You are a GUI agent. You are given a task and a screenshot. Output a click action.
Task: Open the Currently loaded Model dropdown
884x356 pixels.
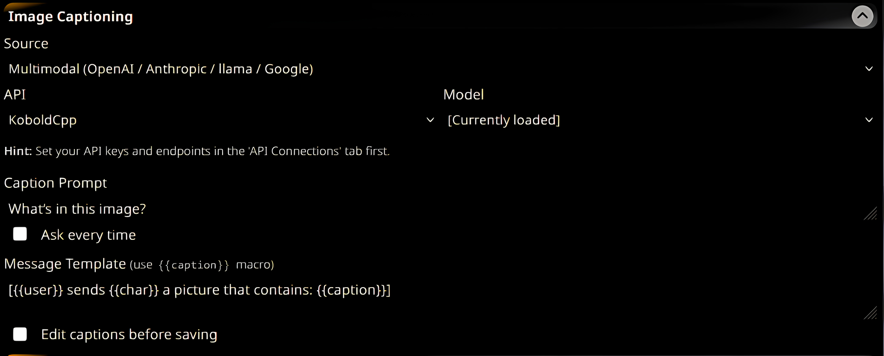point(655,120)
